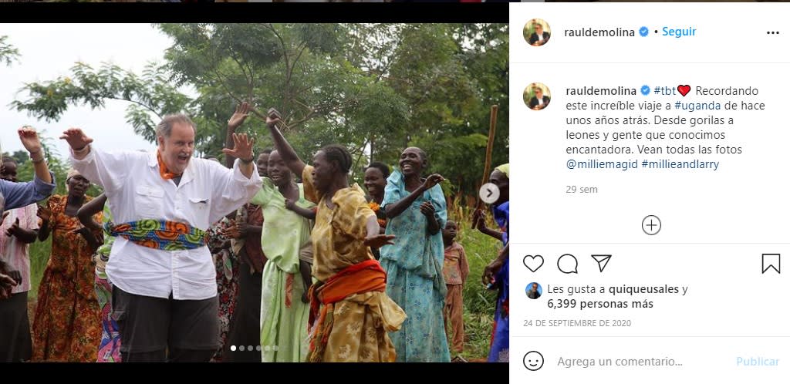The image size is (790, 384).
Task: Open the three-dots more options menu
Action: (x=772, y=33)
